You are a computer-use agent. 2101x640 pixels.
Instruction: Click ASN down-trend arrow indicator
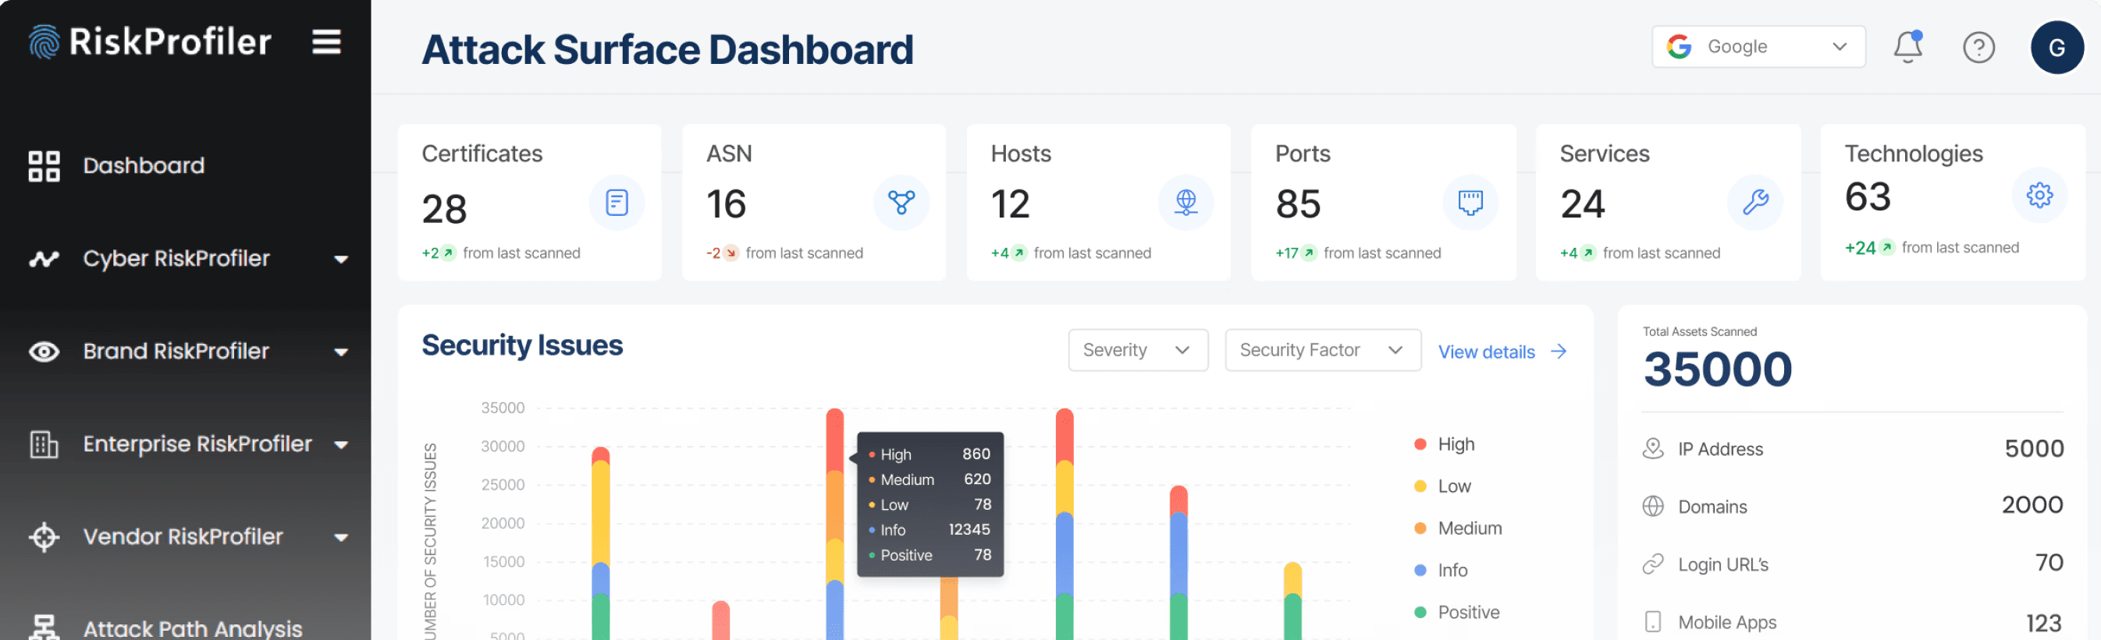731,253
